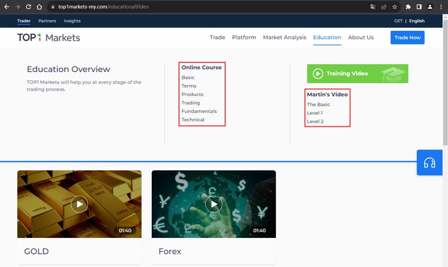Open Level 2 under Martin's Video
This screenshot has height=267, width=448.
click(315, 121)
